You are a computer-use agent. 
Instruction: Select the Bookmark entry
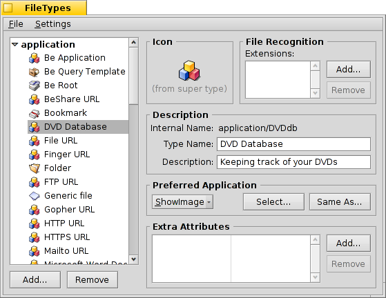coord(78,113)
